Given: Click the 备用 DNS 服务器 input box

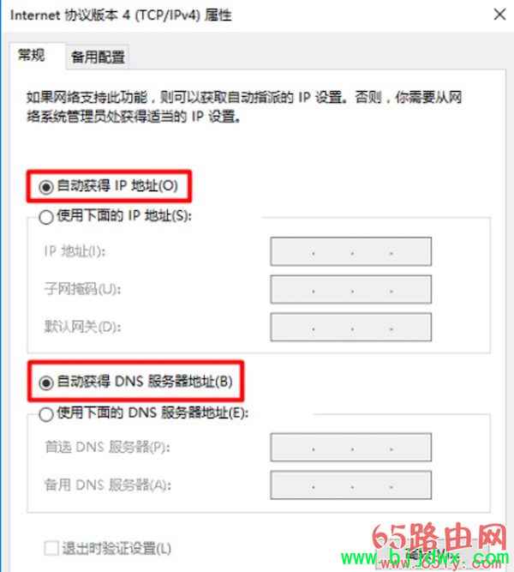Looking at the screenshot, I should coord(350,485).
